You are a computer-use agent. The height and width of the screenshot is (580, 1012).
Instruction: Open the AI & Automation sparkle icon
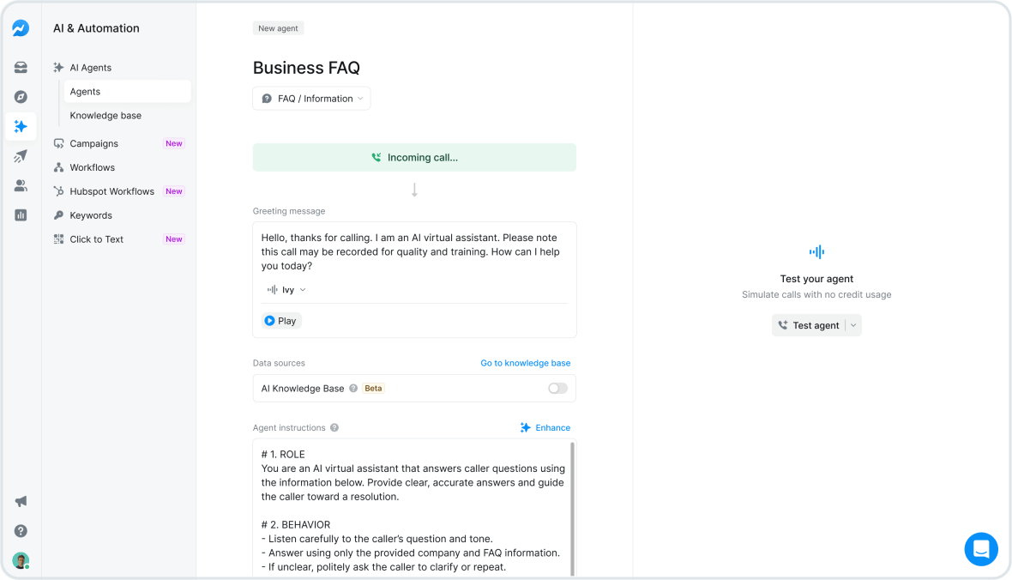pyautogui.click(x=21, y=126)
